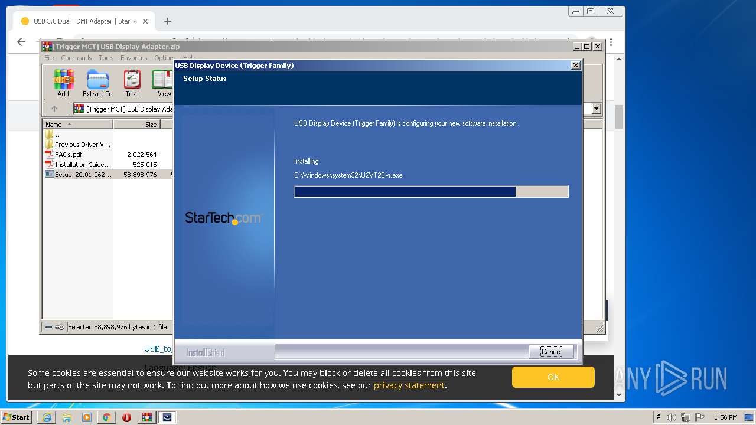Open the privacy statement link

(x=409, y=385)
